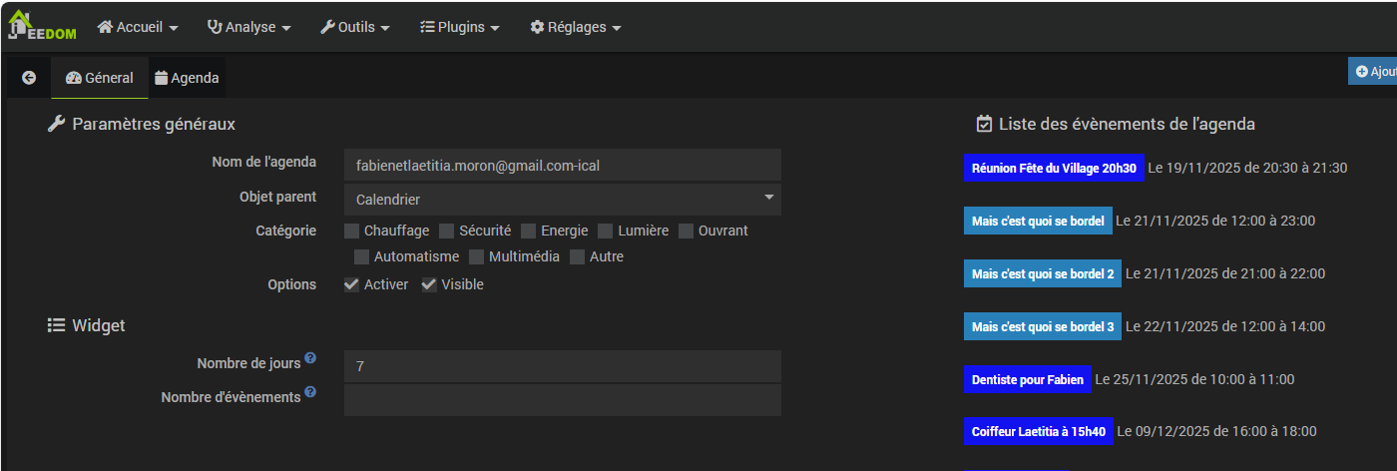Viewport: 1397px width, 471px height.
Task: Check the Chauffage category
Action: pyautogui.click(x=352, y=232)
